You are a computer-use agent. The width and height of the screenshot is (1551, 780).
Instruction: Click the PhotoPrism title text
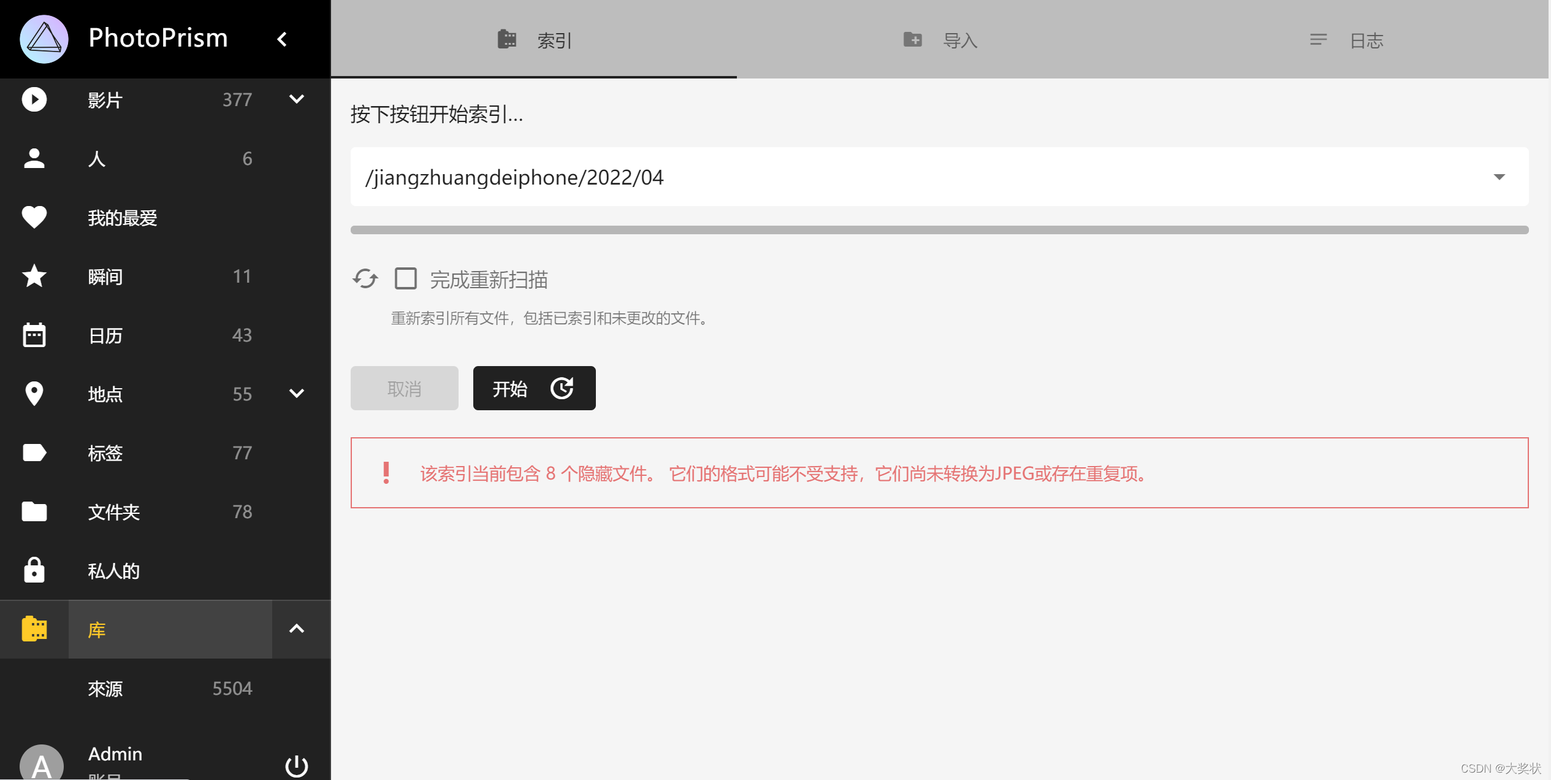(158, 38)
